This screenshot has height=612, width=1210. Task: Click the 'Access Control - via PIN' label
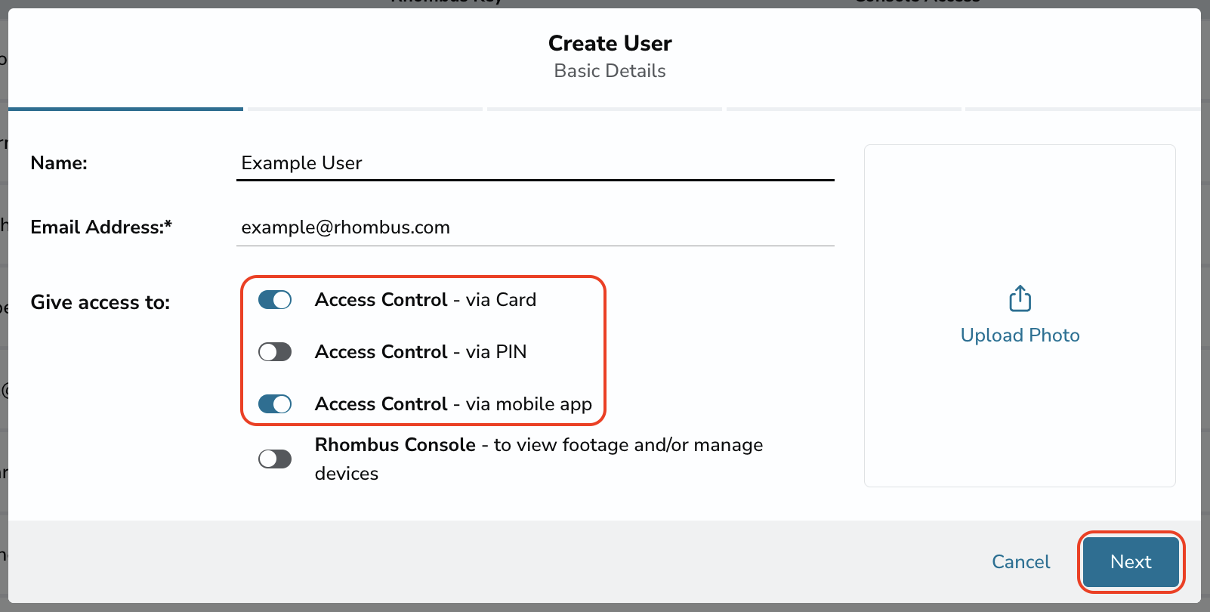pos(421,352)
